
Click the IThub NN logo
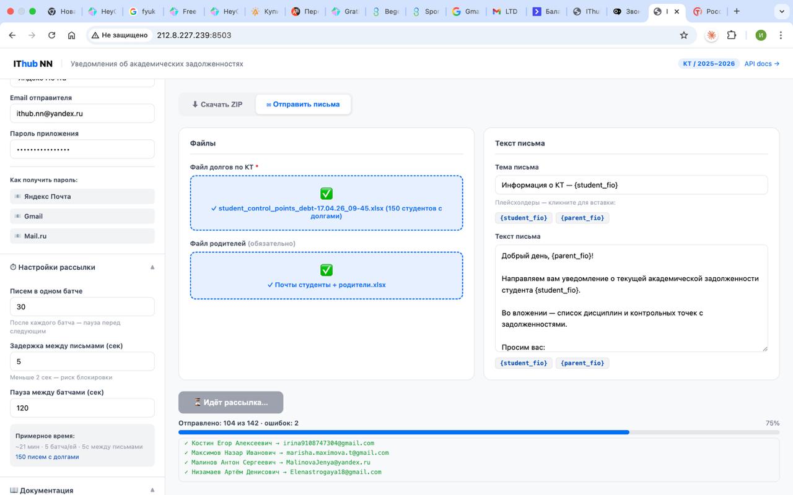tap(33, 64)
